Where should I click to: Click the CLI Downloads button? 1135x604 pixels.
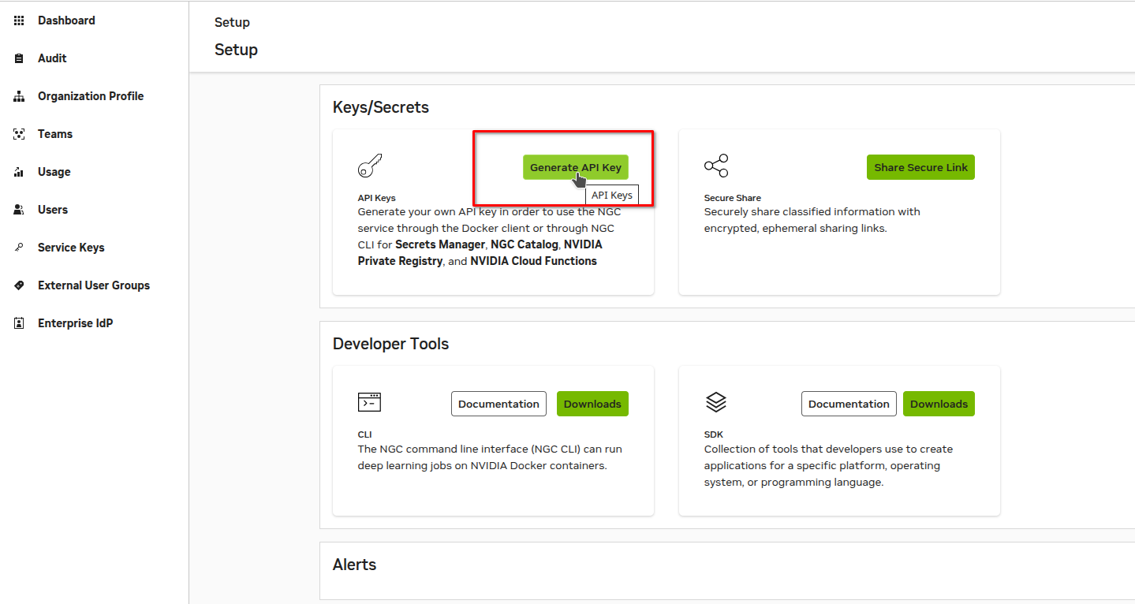592,404
